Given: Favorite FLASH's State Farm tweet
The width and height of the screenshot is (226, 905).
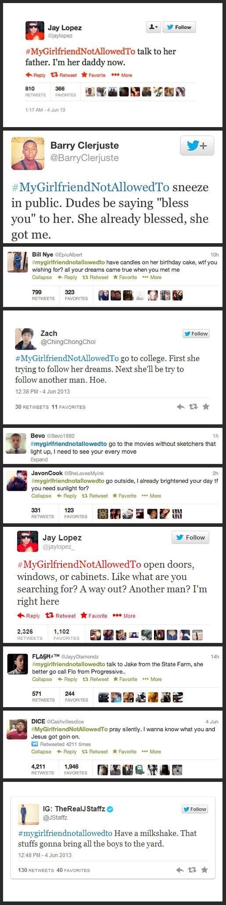Looking at the screenshot, I should coord(125,679).
